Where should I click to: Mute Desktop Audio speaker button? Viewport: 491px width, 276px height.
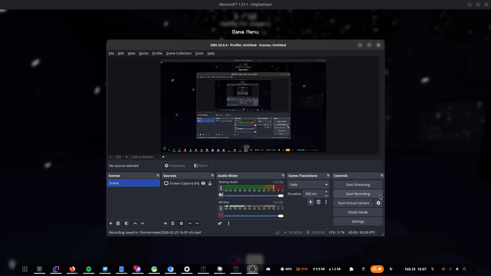click(x=221, y=195)
